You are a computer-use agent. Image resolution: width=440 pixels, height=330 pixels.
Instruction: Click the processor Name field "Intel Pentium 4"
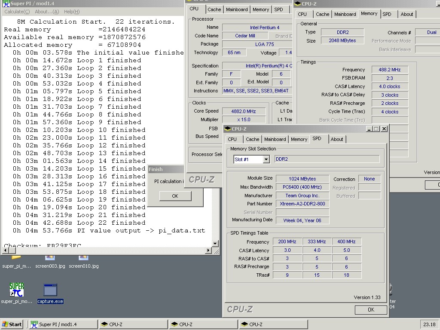257,27
